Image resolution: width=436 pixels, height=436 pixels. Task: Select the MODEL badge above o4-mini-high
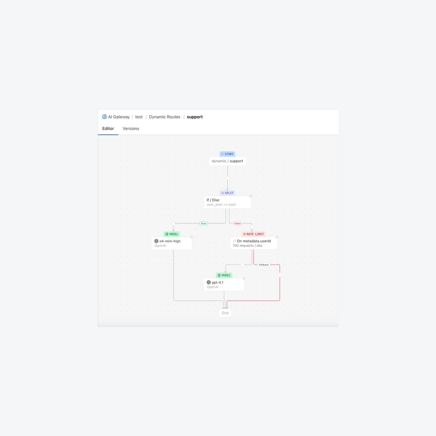coord(172,234)
